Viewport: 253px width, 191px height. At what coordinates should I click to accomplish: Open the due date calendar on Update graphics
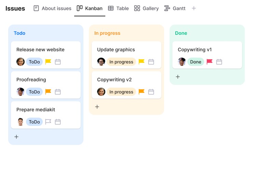point(151,62)
